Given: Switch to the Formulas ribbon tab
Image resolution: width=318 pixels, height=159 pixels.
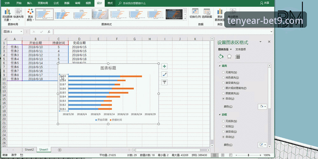Looking at the screenshot, I should [x=56, y=3].
